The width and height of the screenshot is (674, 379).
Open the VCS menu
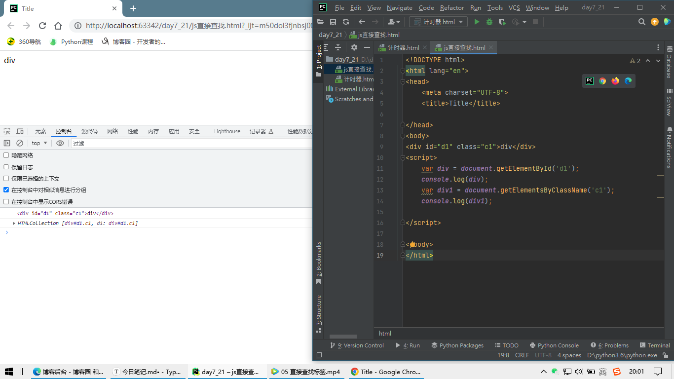pos(514,7)
